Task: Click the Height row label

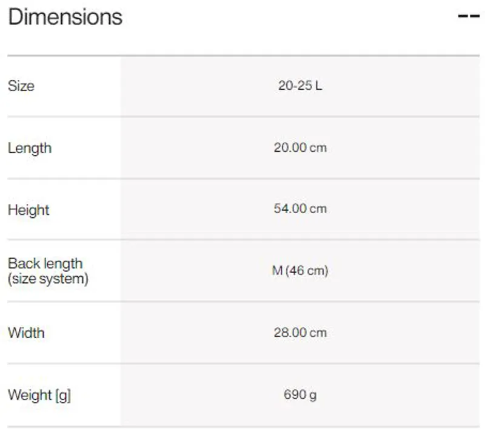Action: (x=28, y=211)
